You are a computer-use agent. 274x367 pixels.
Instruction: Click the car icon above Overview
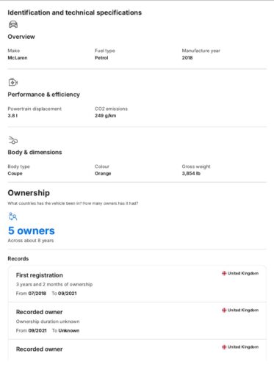coord(13,24)
